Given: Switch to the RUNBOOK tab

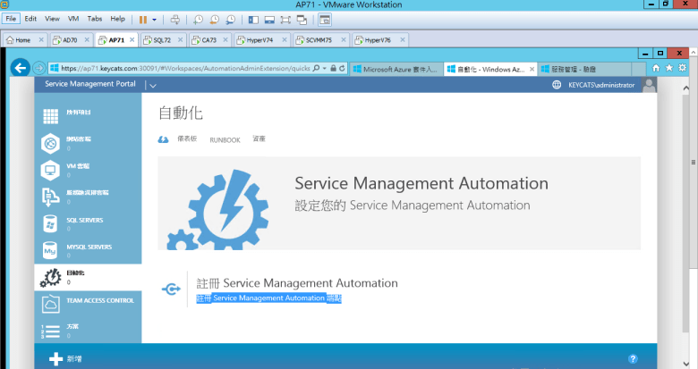Looking at the screenshot, I should pos(225,140).
